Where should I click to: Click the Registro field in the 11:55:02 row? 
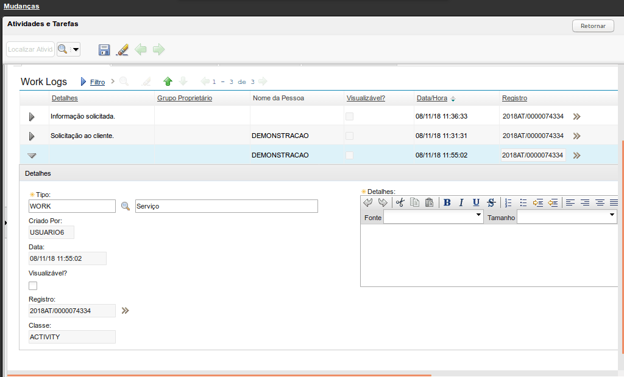[x=533, y=155]
